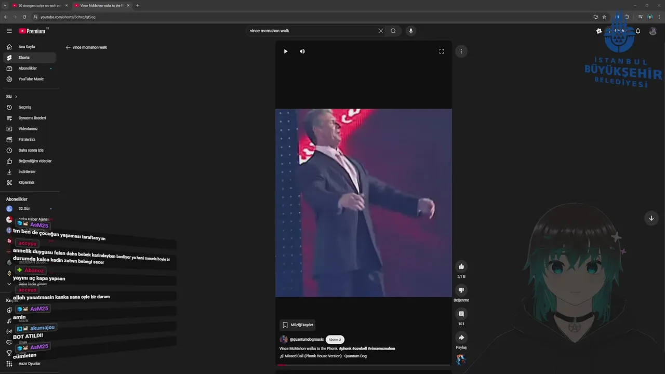Click Müziği kaydet button
Screen dimensions: 665x374
click(x=298, y=325)
